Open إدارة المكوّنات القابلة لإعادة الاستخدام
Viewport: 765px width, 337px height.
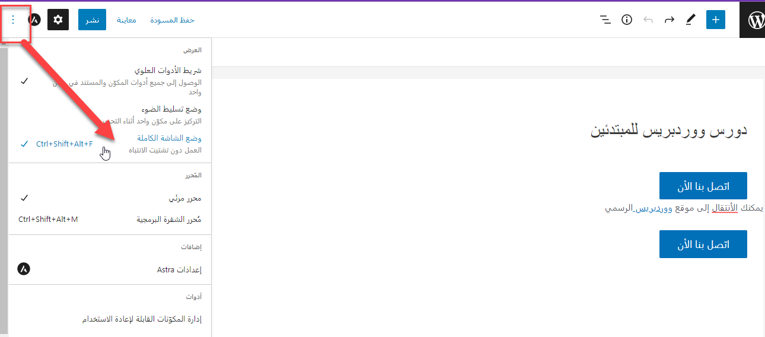[x=142, y=319]
